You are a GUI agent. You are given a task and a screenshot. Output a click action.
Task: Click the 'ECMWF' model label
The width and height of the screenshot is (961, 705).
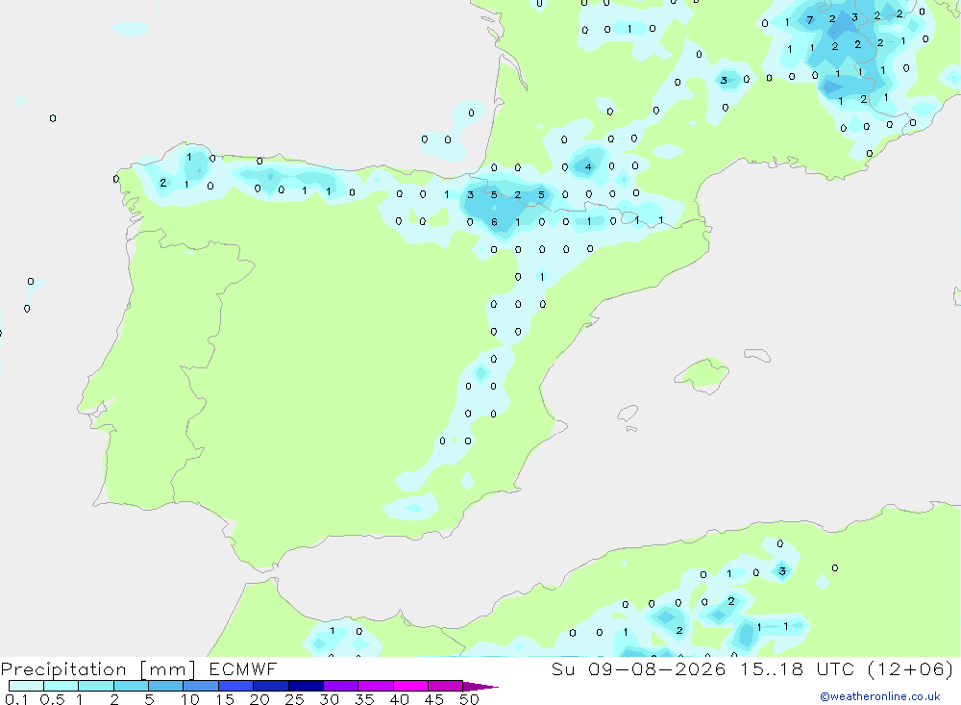(243, 668)
